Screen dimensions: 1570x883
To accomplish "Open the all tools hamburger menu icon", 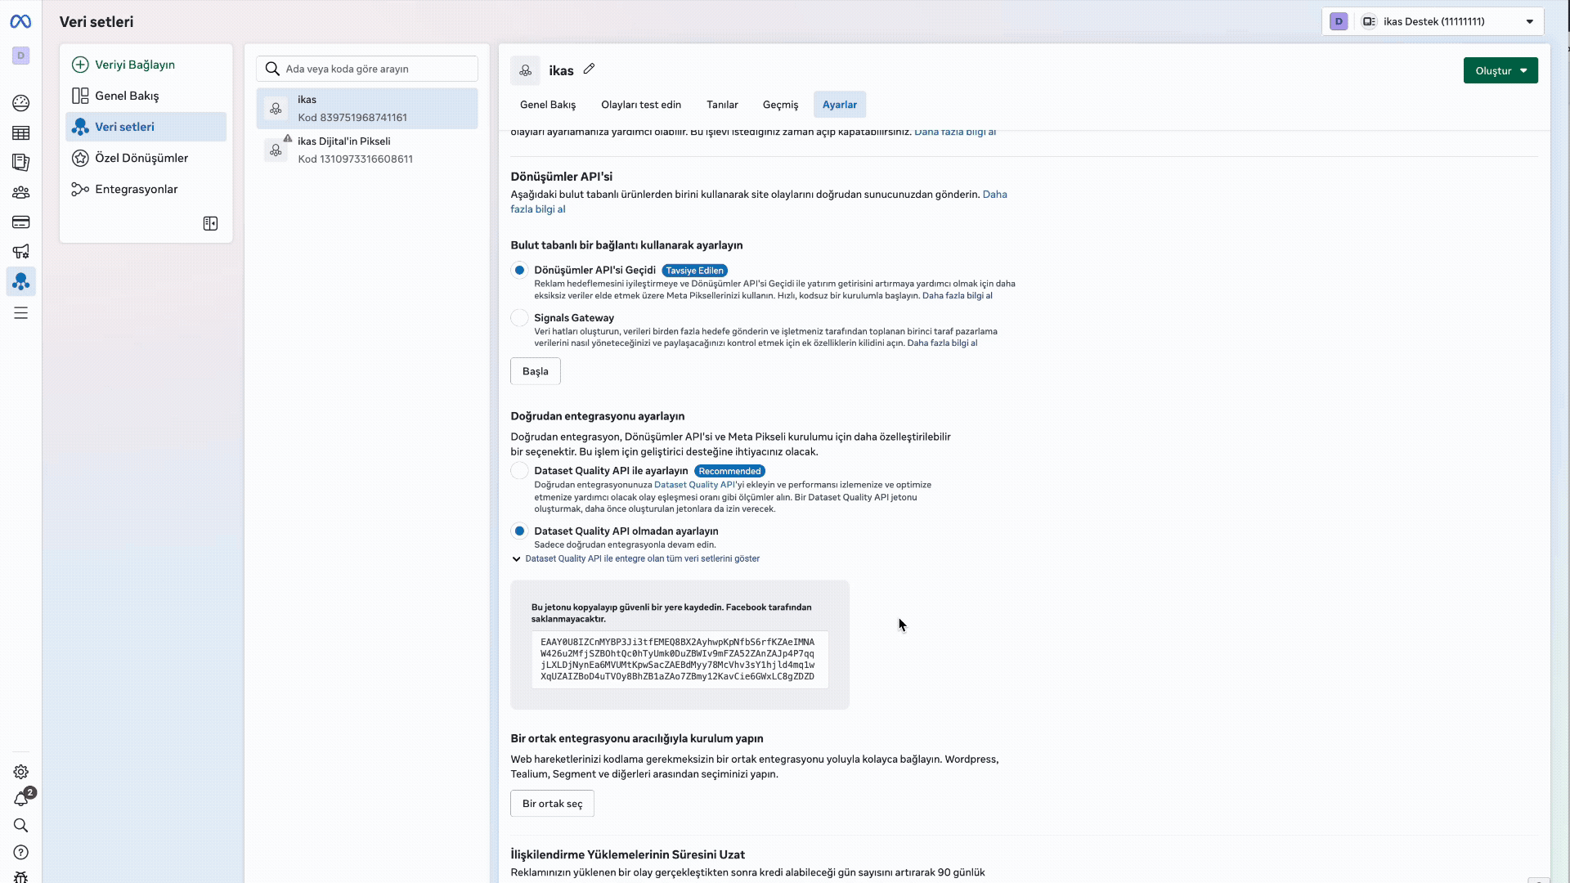I will coord(21,313).
